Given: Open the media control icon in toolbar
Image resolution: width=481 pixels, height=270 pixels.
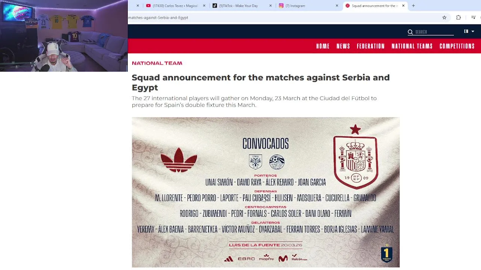Looking at the screenshot, I should 473,18.
